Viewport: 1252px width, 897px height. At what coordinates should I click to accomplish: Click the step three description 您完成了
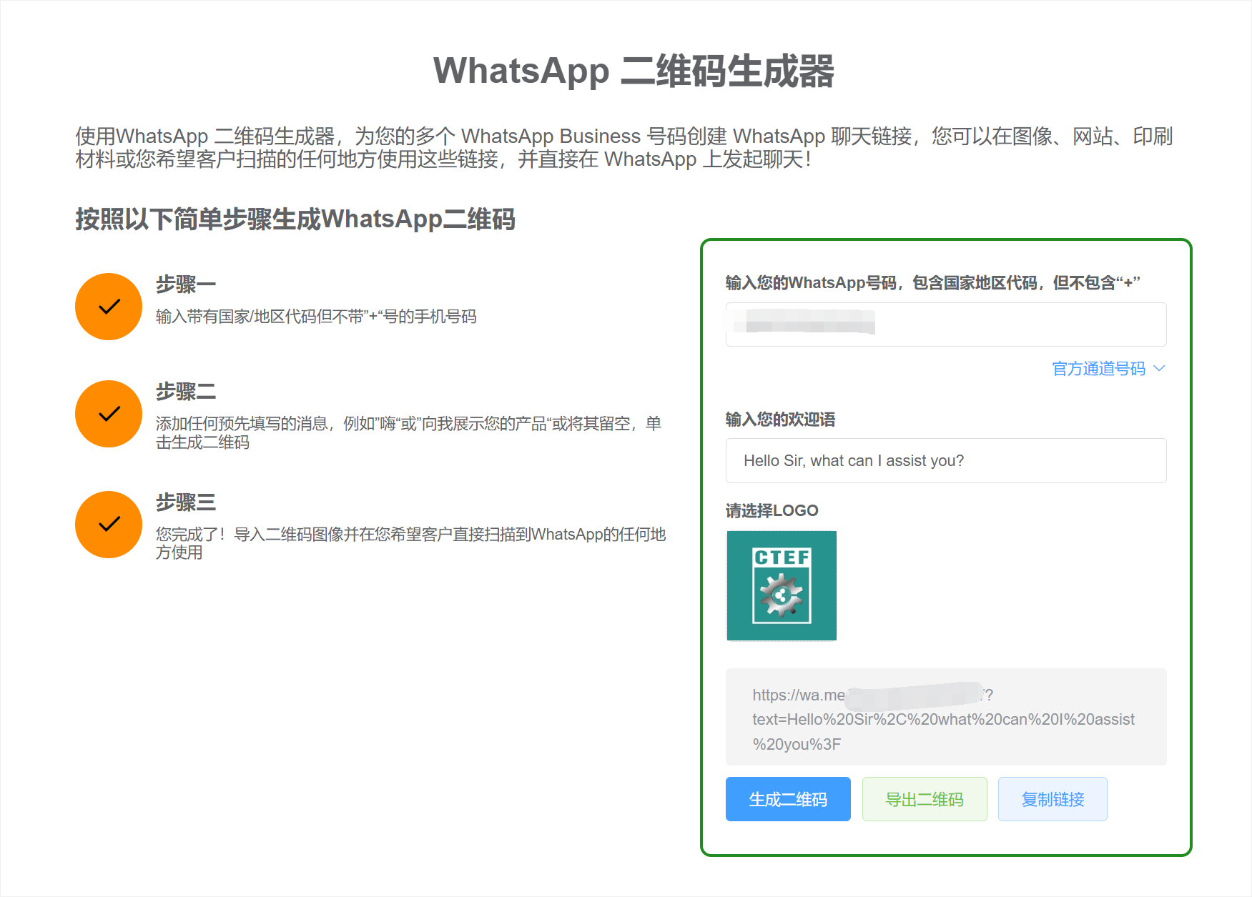coord(410,543)
